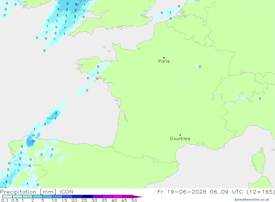Select the Dourbies city label

point(180,139)
